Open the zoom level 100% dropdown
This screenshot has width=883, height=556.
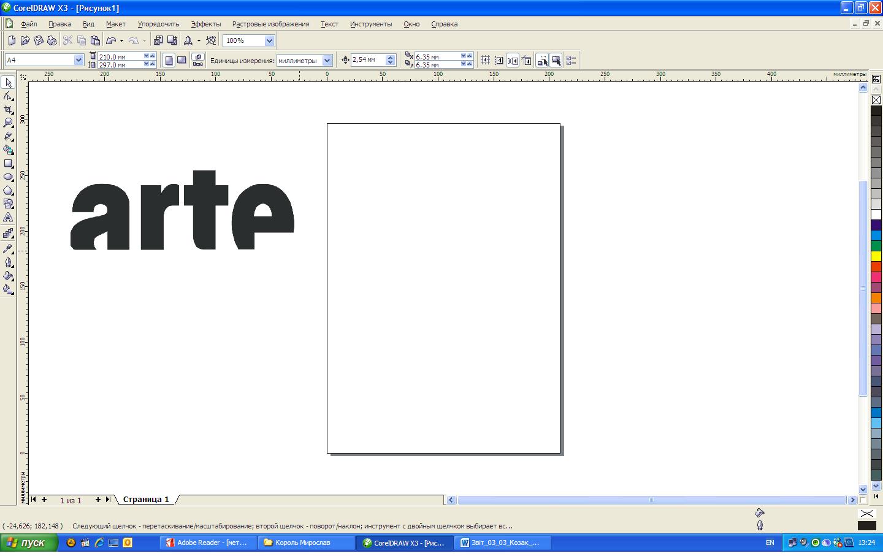pyautogui.click(x=269, y=40)
